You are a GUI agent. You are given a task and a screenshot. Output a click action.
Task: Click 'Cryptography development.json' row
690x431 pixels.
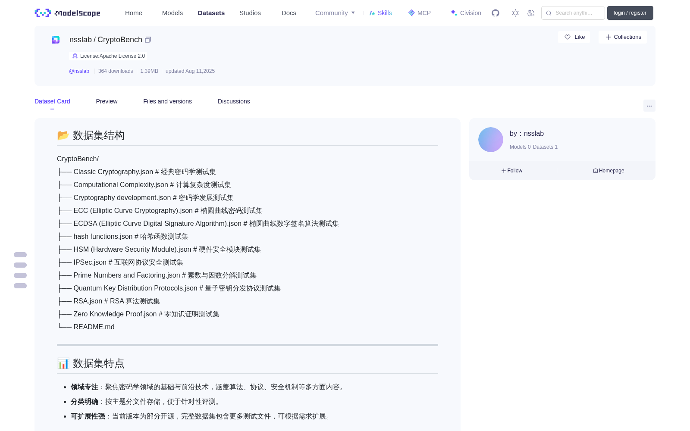click(145, 198)
